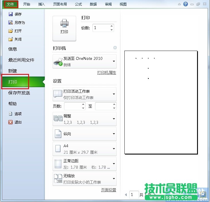Viewport: 210px width, 202px height.
Task: Click the 页面设置 link
Action: [108, 190]
